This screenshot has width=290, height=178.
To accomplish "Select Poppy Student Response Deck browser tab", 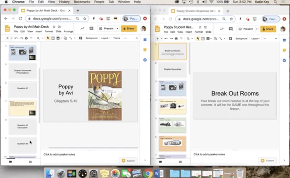I will (x=196, y=11).
